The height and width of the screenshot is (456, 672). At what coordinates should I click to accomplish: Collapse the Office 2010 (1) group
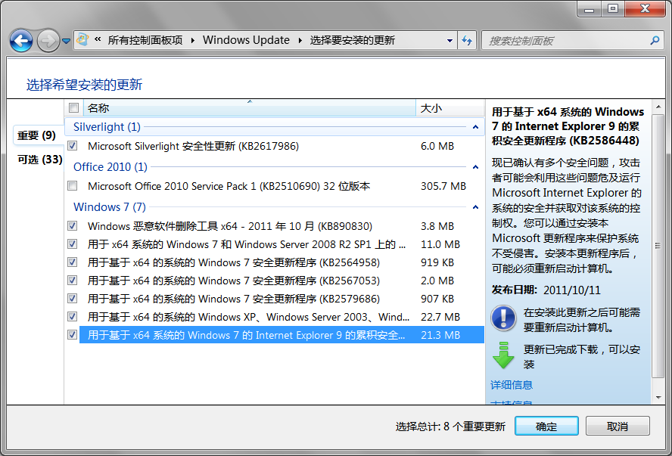475,167
